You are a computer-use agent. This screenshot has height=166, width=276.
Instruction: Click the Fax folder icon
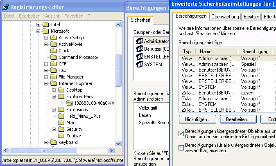coord(54,70)
